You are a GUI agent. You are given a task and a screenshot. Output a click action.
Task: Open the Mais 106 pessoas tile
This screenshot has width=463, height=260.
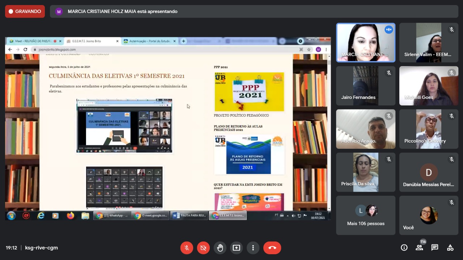[366, 215]
